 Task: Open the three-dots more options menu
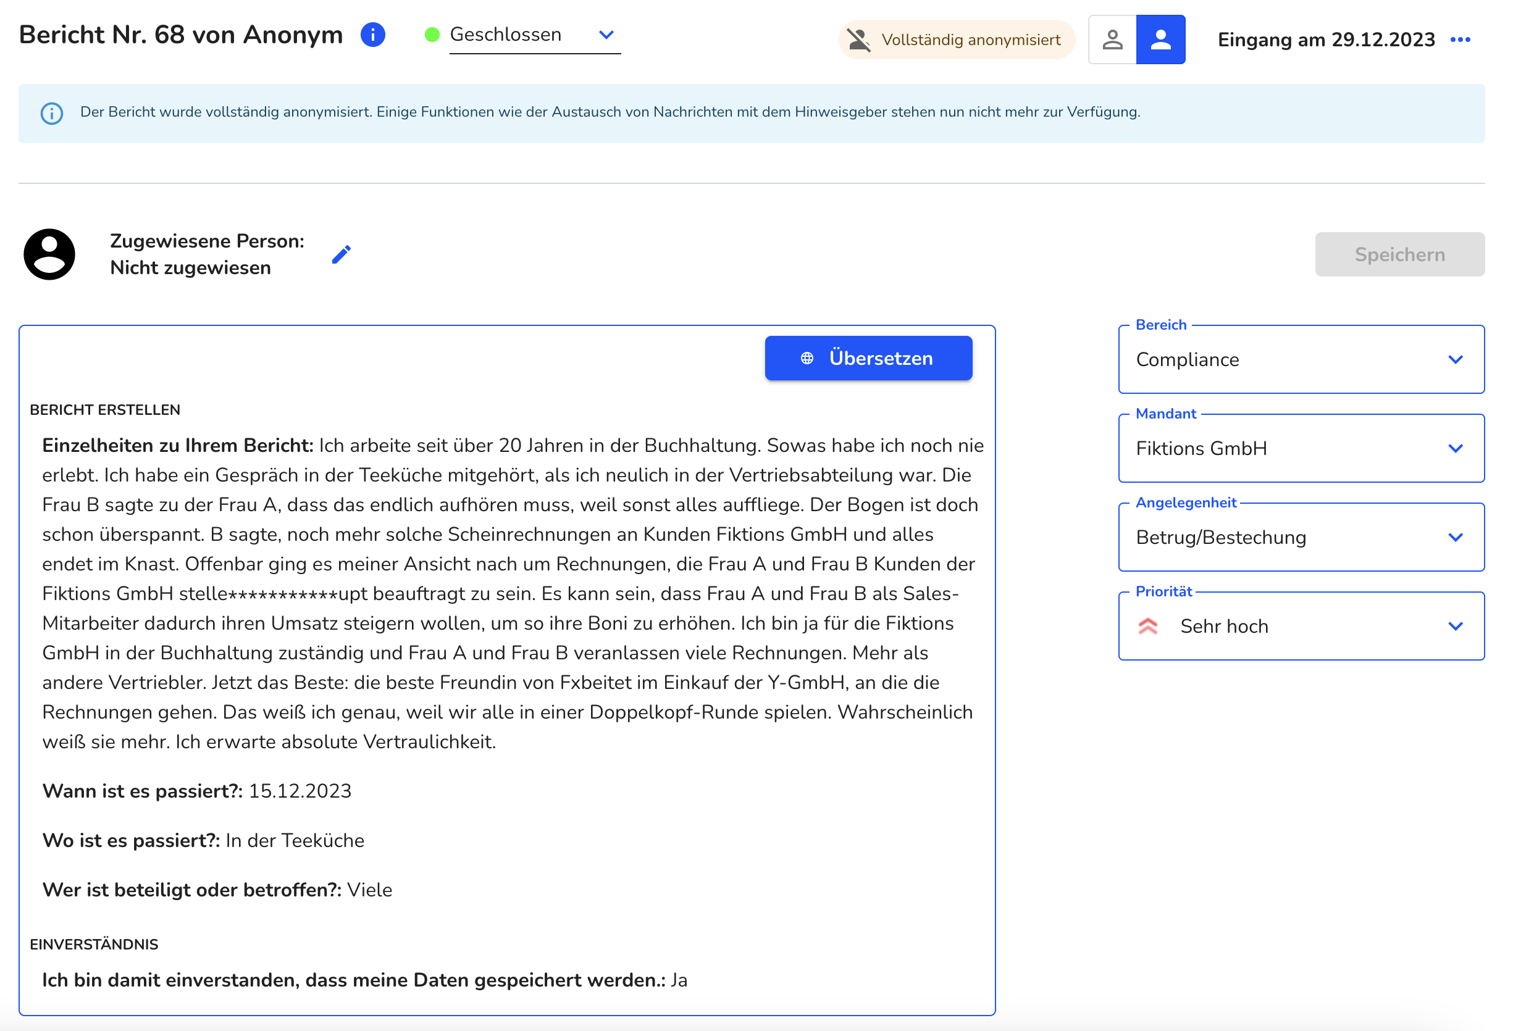pos(1461,40)
